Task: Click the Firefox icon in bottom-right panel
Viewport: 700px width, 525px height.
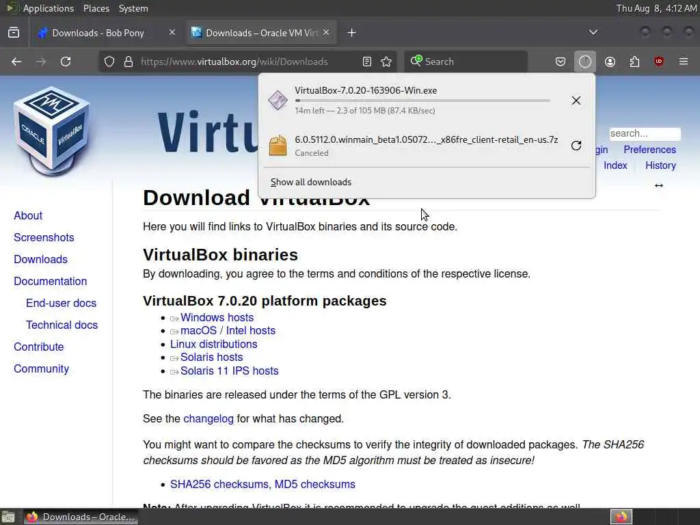Action: tap(621, 517)
